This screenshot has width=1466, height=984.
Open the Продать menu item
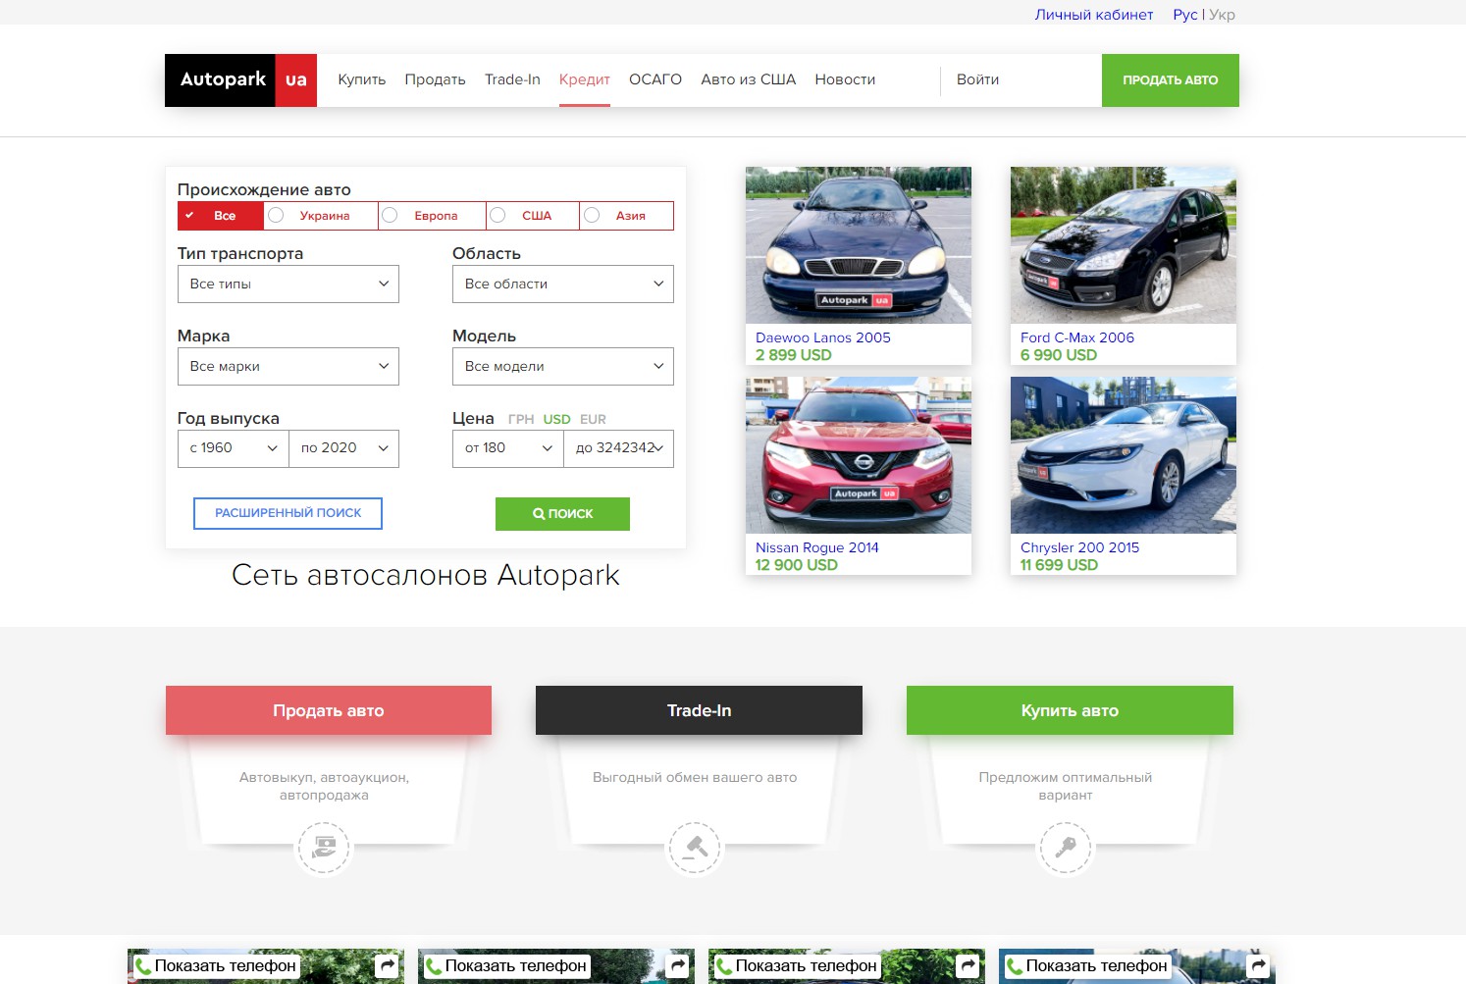435,79
